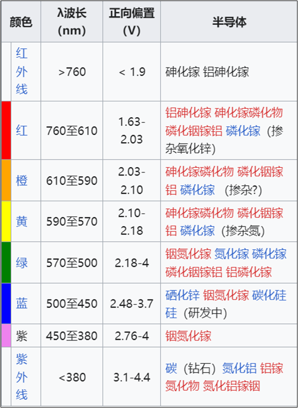298x408 pixels.
Task: Open the 硅 link before (研发中)
Action: (171, 313)
